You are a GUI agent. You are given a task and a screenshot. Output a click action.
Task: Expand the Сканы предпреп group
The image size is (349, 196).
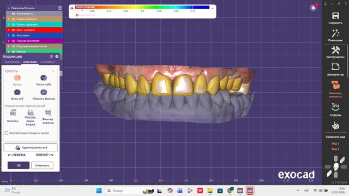9,24
